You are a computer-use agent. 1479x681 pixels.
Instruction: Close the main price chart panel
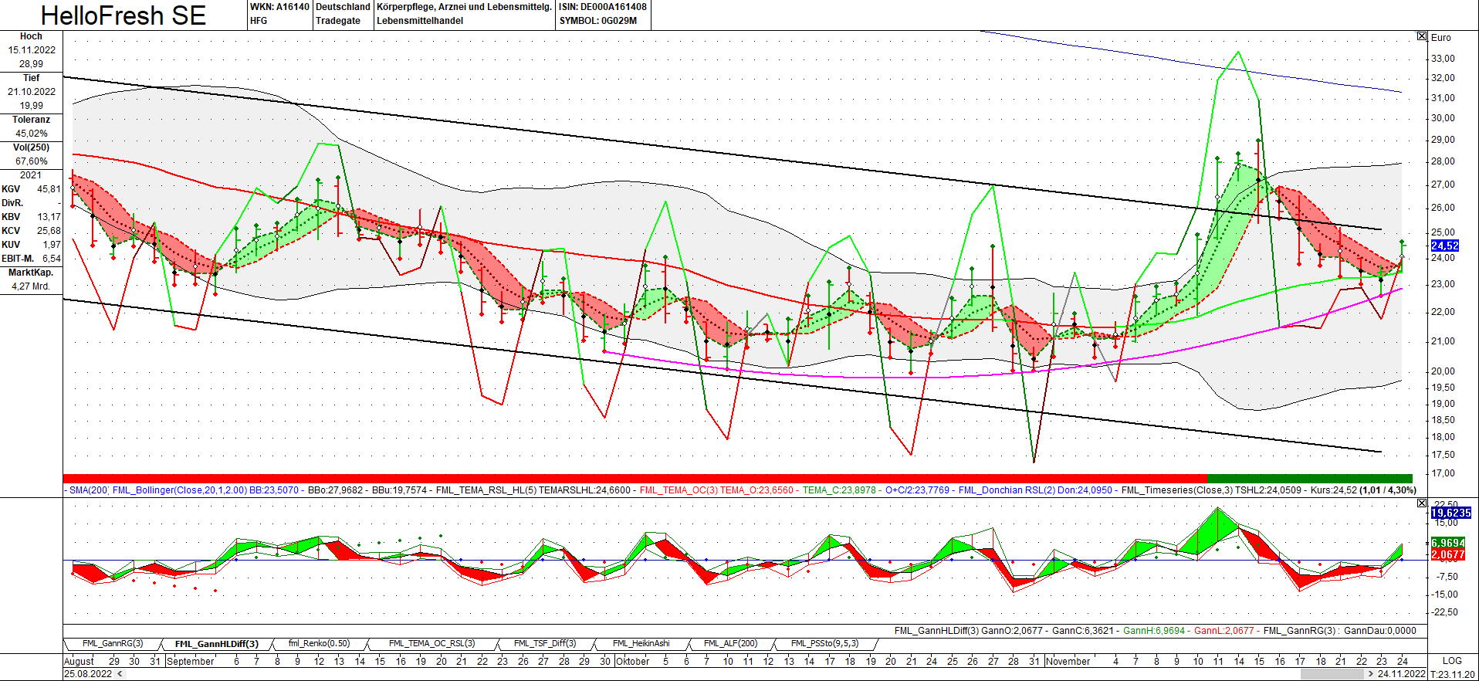[x=1422, y=36]
